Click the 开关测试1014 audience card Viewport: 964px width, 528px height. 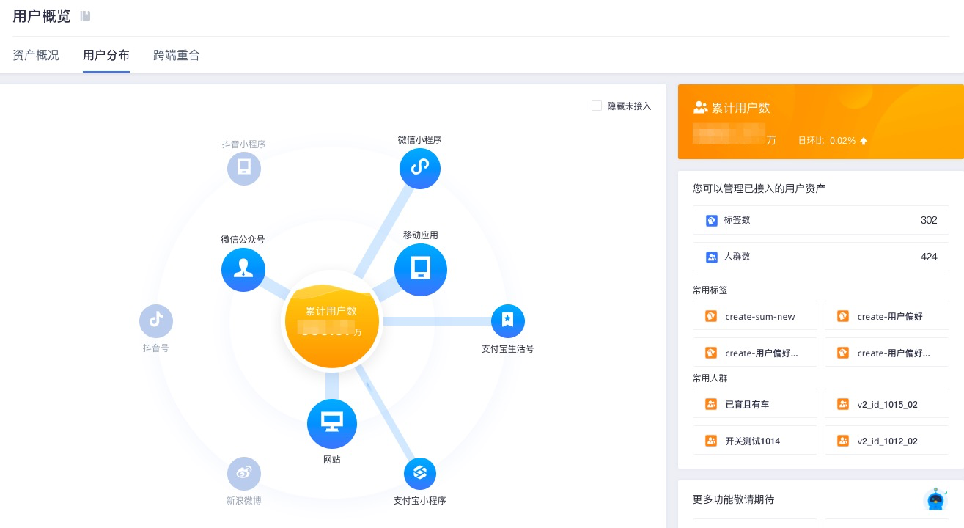755,441
